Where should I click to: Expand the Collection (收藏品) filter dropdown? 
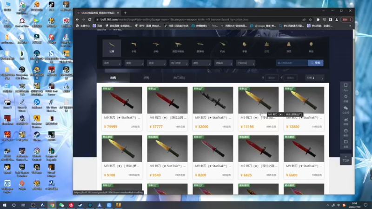point(224,63)
